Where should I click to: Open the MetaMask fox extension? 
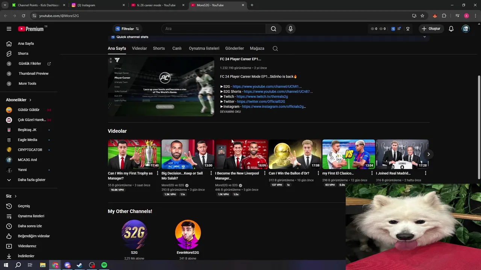coord(435,16)
